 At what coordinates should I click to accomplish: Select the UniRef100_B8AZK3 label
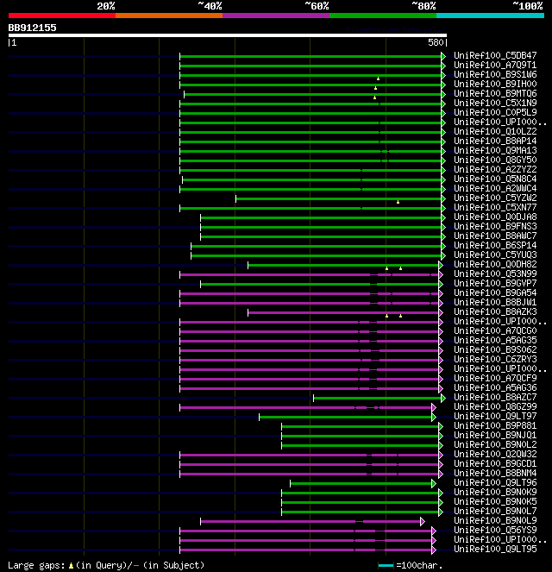coord(495,311)
